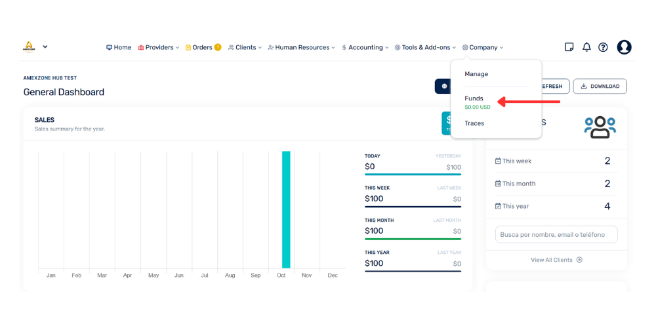Click the $0.00 USD funds balance
This screenshot has height=328, width=656.
coord(478,107)
